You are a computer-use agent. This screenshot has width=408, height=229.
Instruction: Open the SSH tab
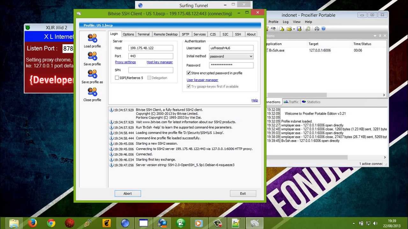pos(238,34)
